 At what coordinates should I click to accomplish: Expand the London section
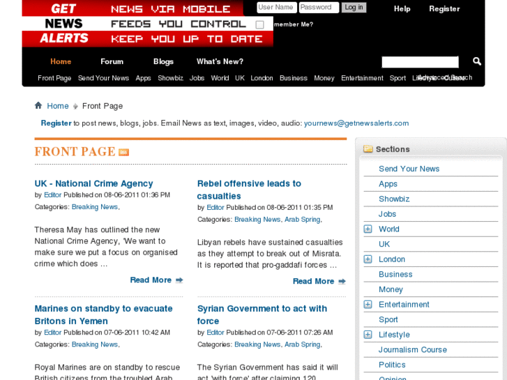(x=368, y=259)
